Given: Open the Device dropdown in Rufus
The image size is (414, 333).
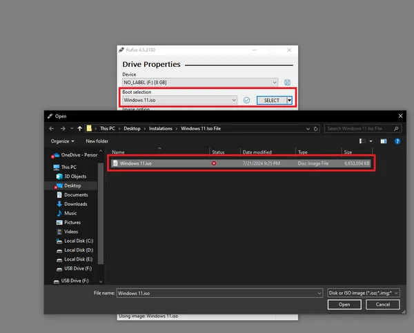Looking at the screenshot, I should [200, 82].
